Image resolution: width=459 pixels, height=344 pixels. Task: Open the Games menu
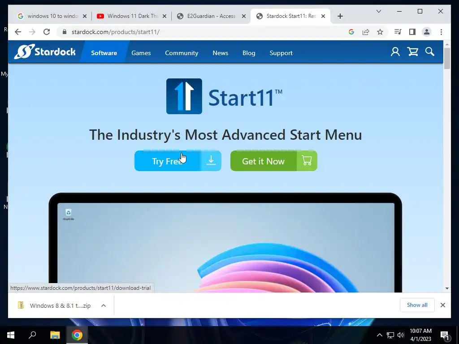click(x=141, y=53)
